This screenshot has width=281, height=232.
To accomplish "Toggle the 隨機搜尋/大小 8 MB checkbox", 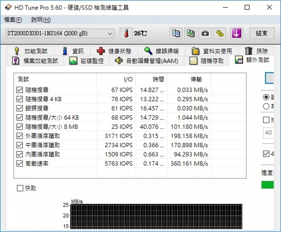I will 20,127.
